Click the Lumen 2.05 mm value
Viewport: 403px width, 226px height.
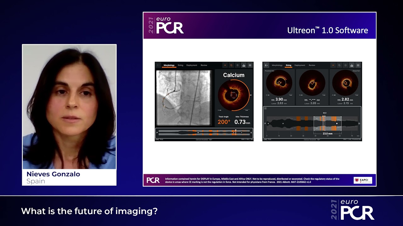[x=312, y=103]
